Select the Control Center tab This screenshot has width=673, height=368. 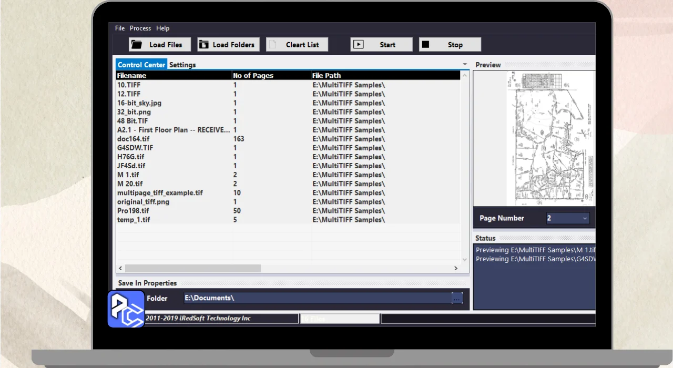click(x=141, y=65)
